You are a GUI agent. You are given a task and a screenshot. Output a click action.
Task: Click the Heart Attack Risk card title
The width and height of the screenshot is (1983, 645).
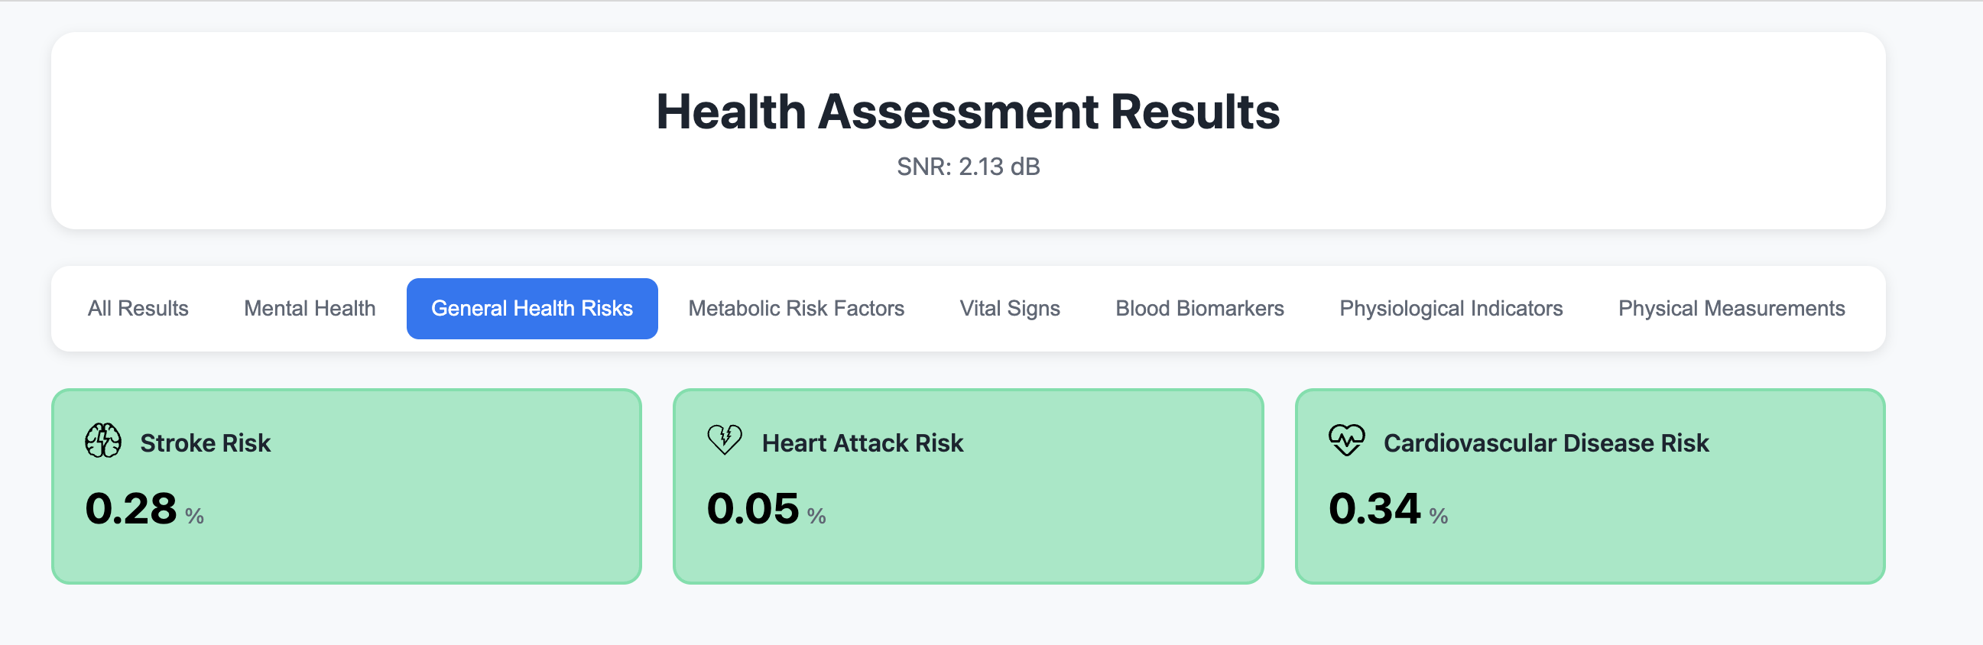pyautogui.click(x=862, y=443)
